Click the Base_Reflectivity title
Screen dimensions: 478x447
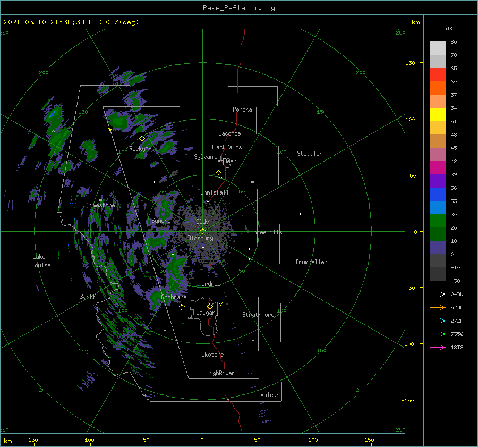click(239, 8)
